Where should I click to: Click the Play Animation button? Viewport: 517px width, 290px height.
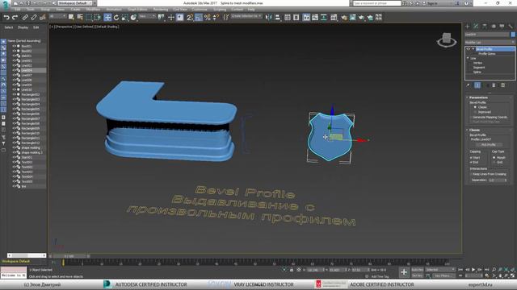473,270
